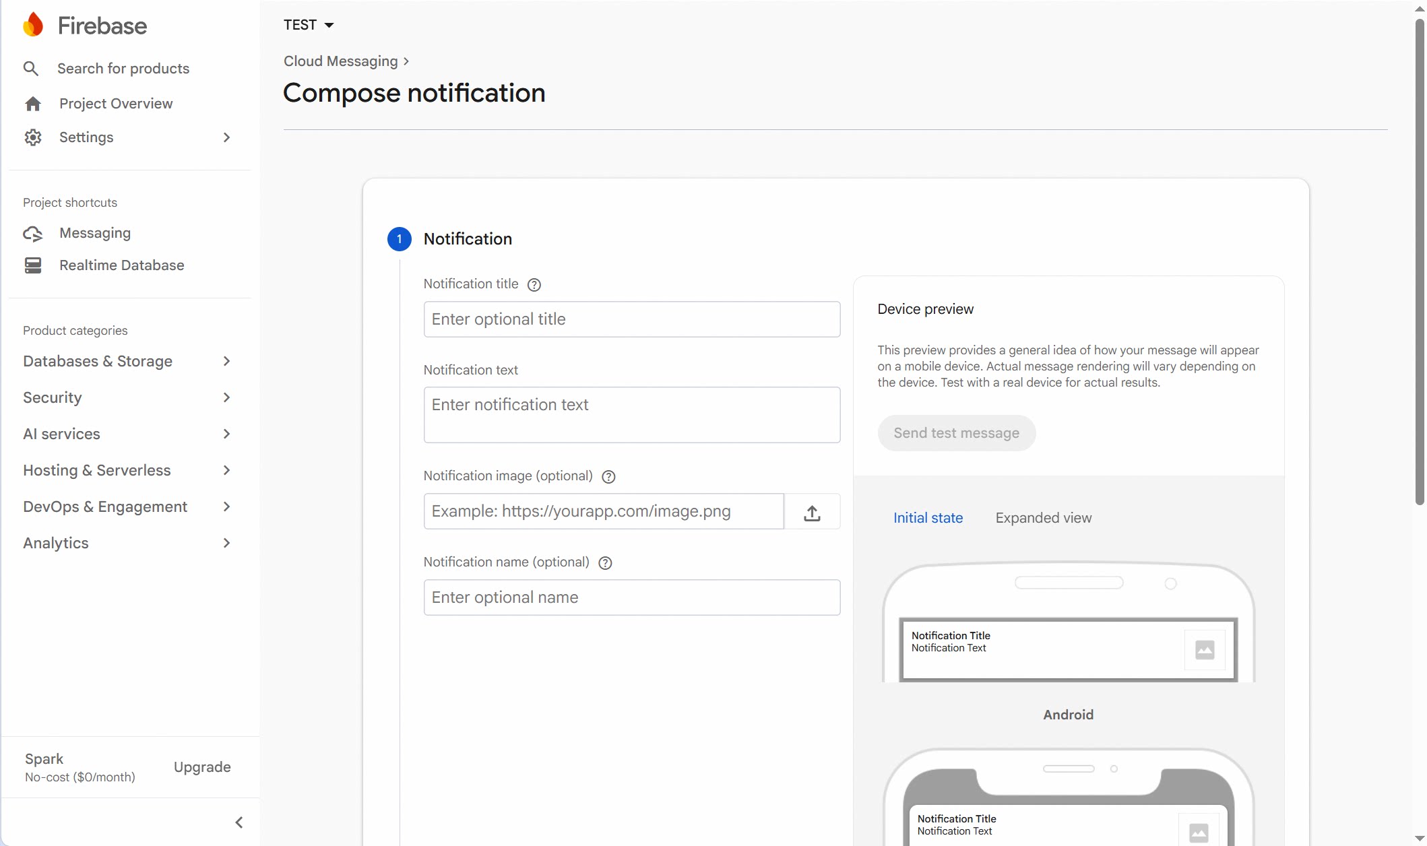Click the Device preview heading

click(x=925, y=309)
